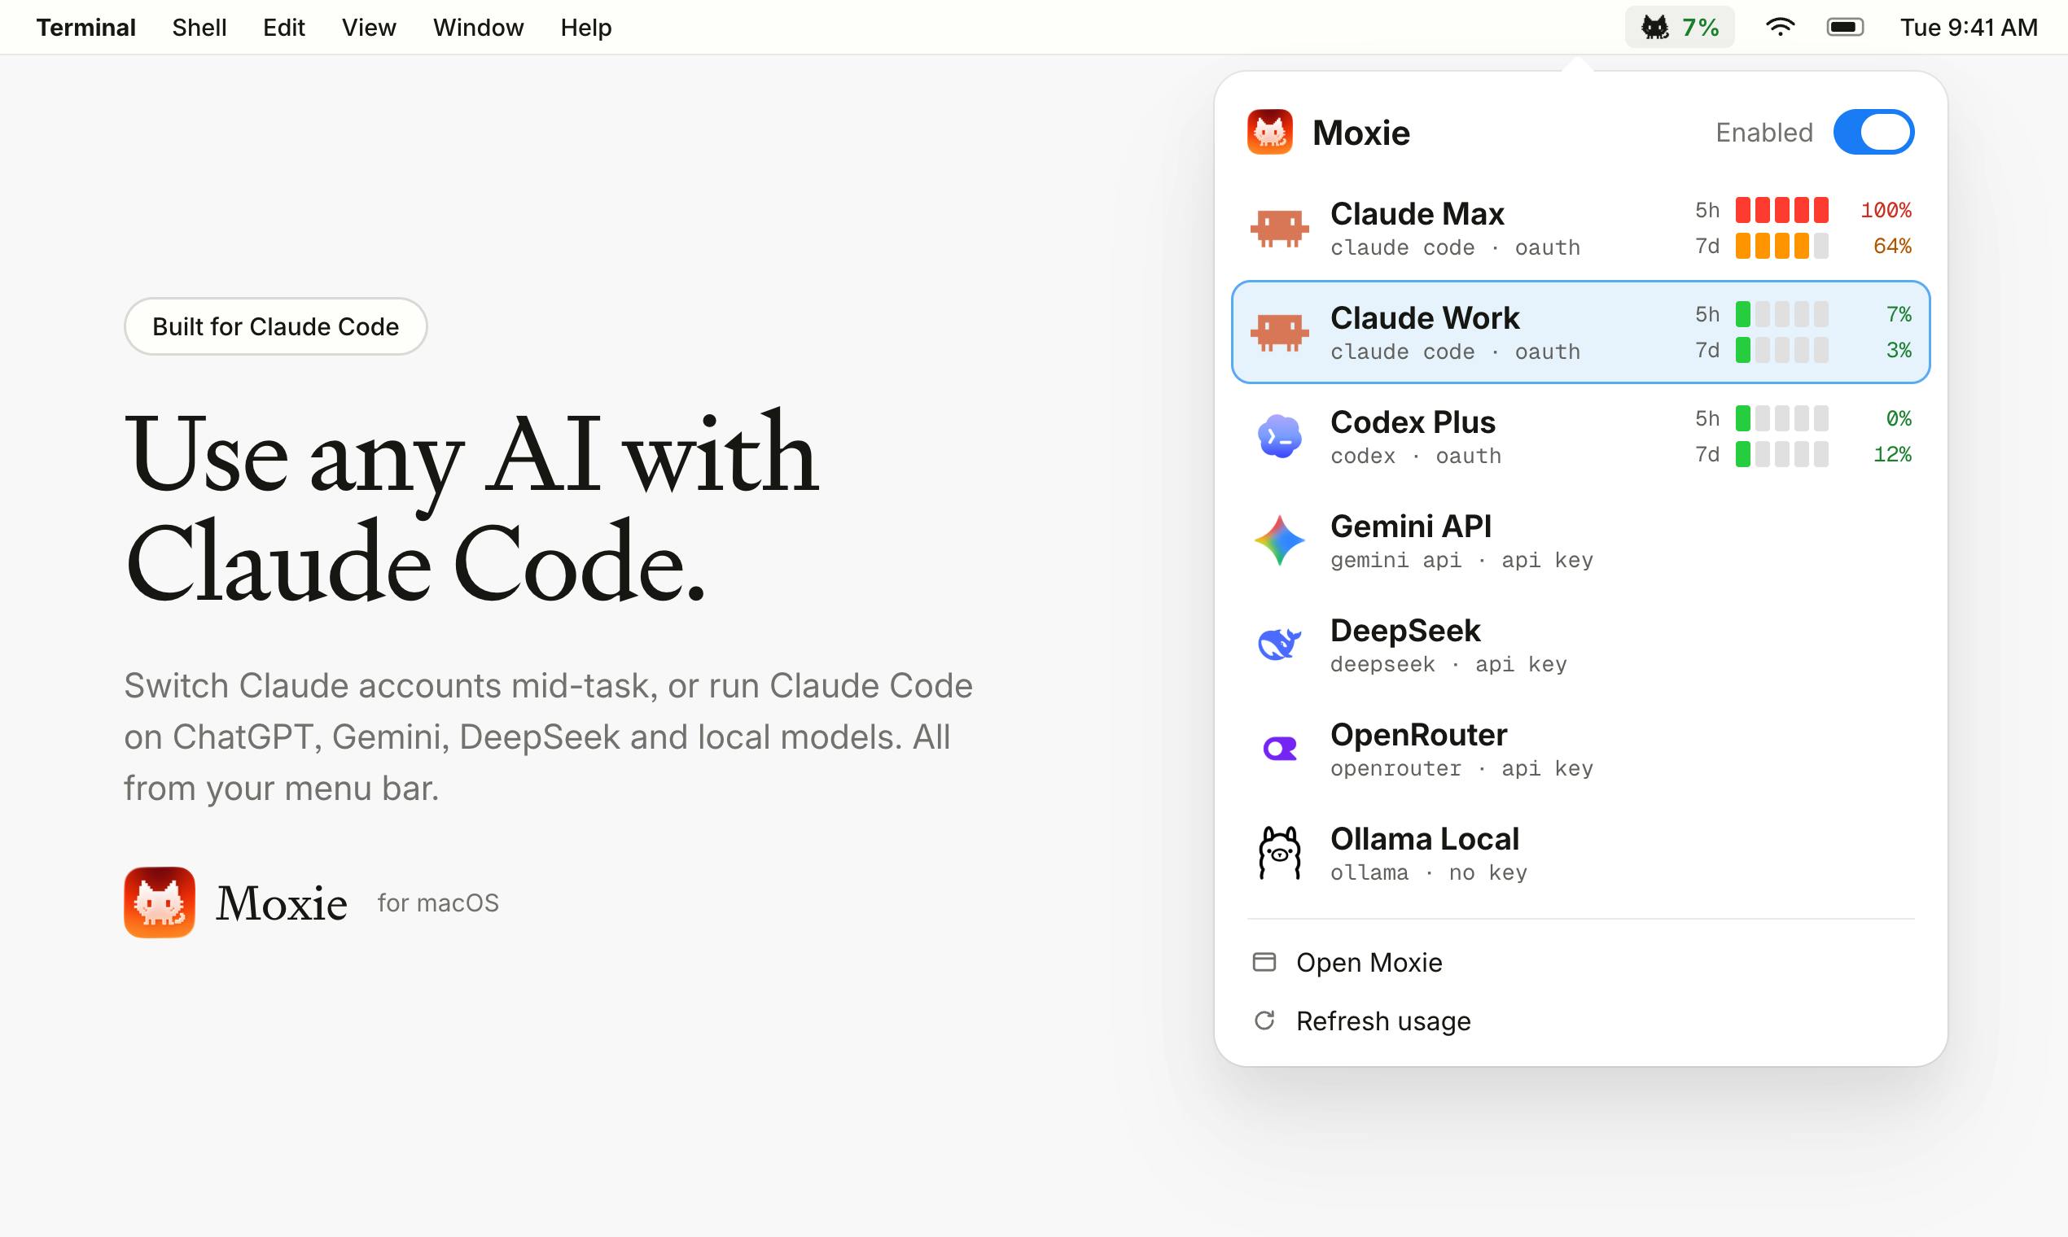Switch to the Claude Work account
This screenshot has height=1237, width=2068.
[x=1580, y=333]
